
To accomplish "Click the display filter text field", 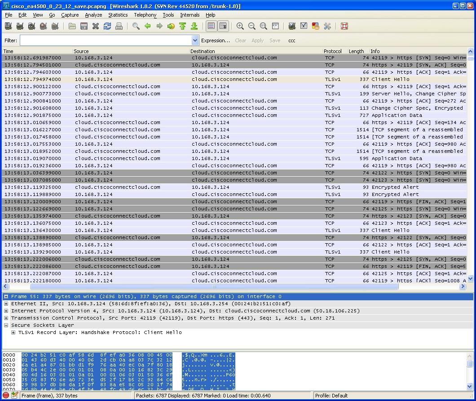I will click(106, 40).
